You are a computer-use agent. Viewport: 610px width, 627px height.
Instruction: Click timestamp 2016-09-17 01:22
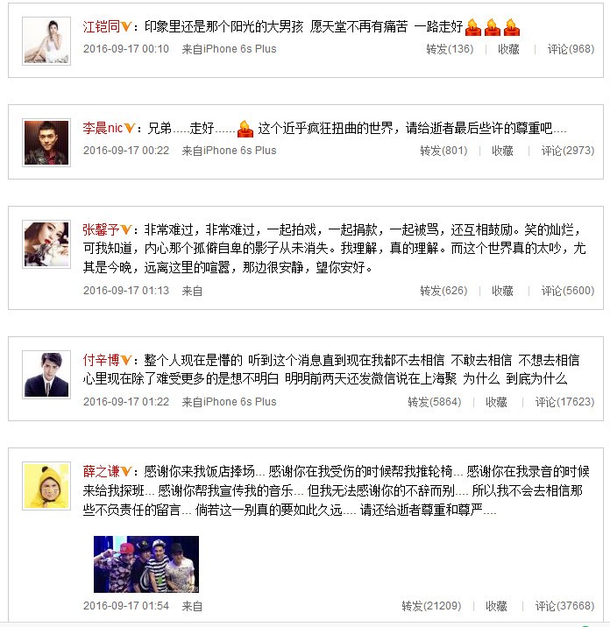(x=126, y=402)
